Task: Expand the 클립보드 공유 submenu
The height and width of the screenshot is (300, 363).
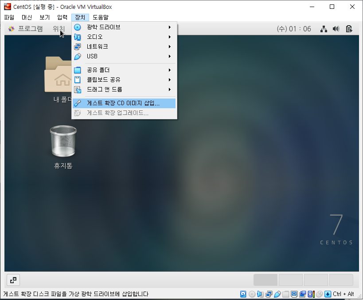Action: [x=124, y=80]
